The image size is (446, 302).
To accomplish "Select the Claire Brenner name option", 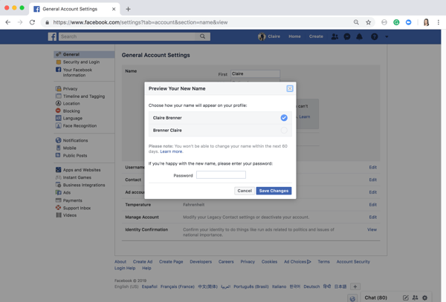I will (x=220, y=118).
